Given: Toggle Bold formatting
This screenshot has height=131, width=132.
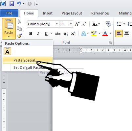Looking at the screenshot, I should (31, 34).
